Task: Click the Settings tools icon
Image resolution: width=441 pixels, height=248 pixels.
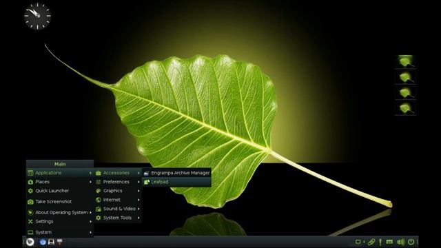Action: (x=30, y=222)
